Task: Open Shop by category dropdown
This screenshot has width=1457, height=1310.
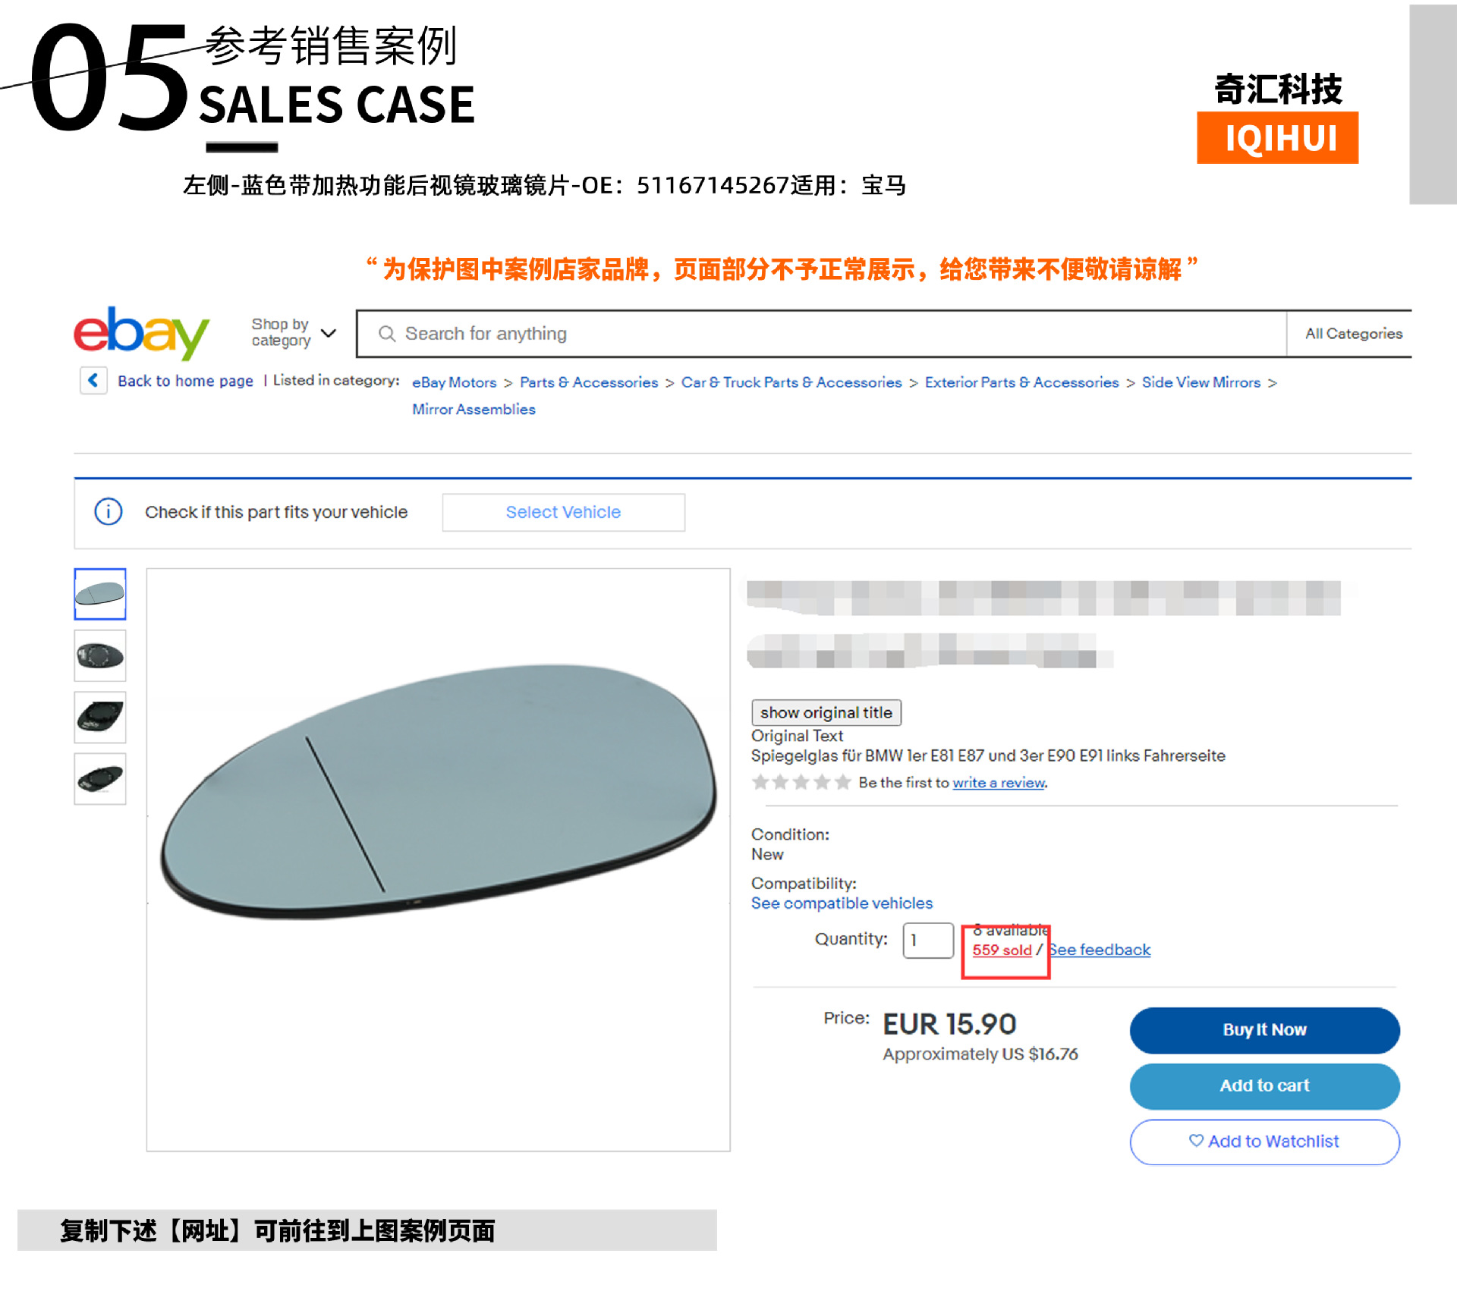Action: [x=294, y=333]
